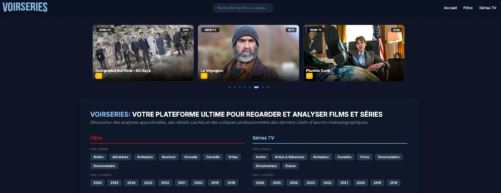Filter Films by year 2024
Image resolution: width=501 pixels, height=193 pixels.
click(x=131, y=183)
